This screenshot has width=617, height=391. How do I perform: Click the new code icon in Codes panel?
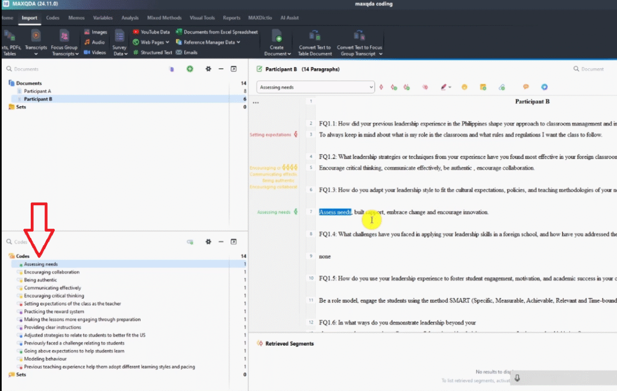pyautogui.click(x=190, y=242)
